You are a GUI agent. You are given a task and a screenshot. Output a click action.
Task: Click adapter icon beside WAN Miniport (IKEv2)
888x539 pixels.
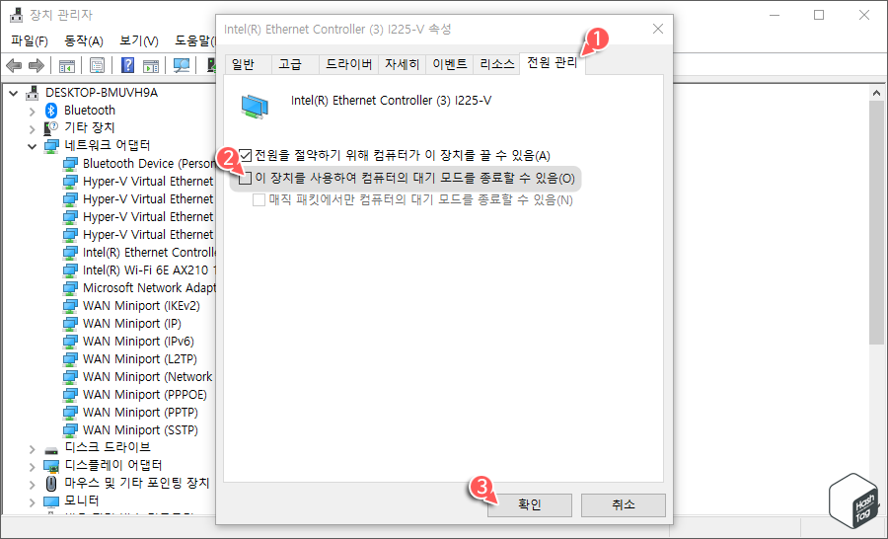[70, 306]
